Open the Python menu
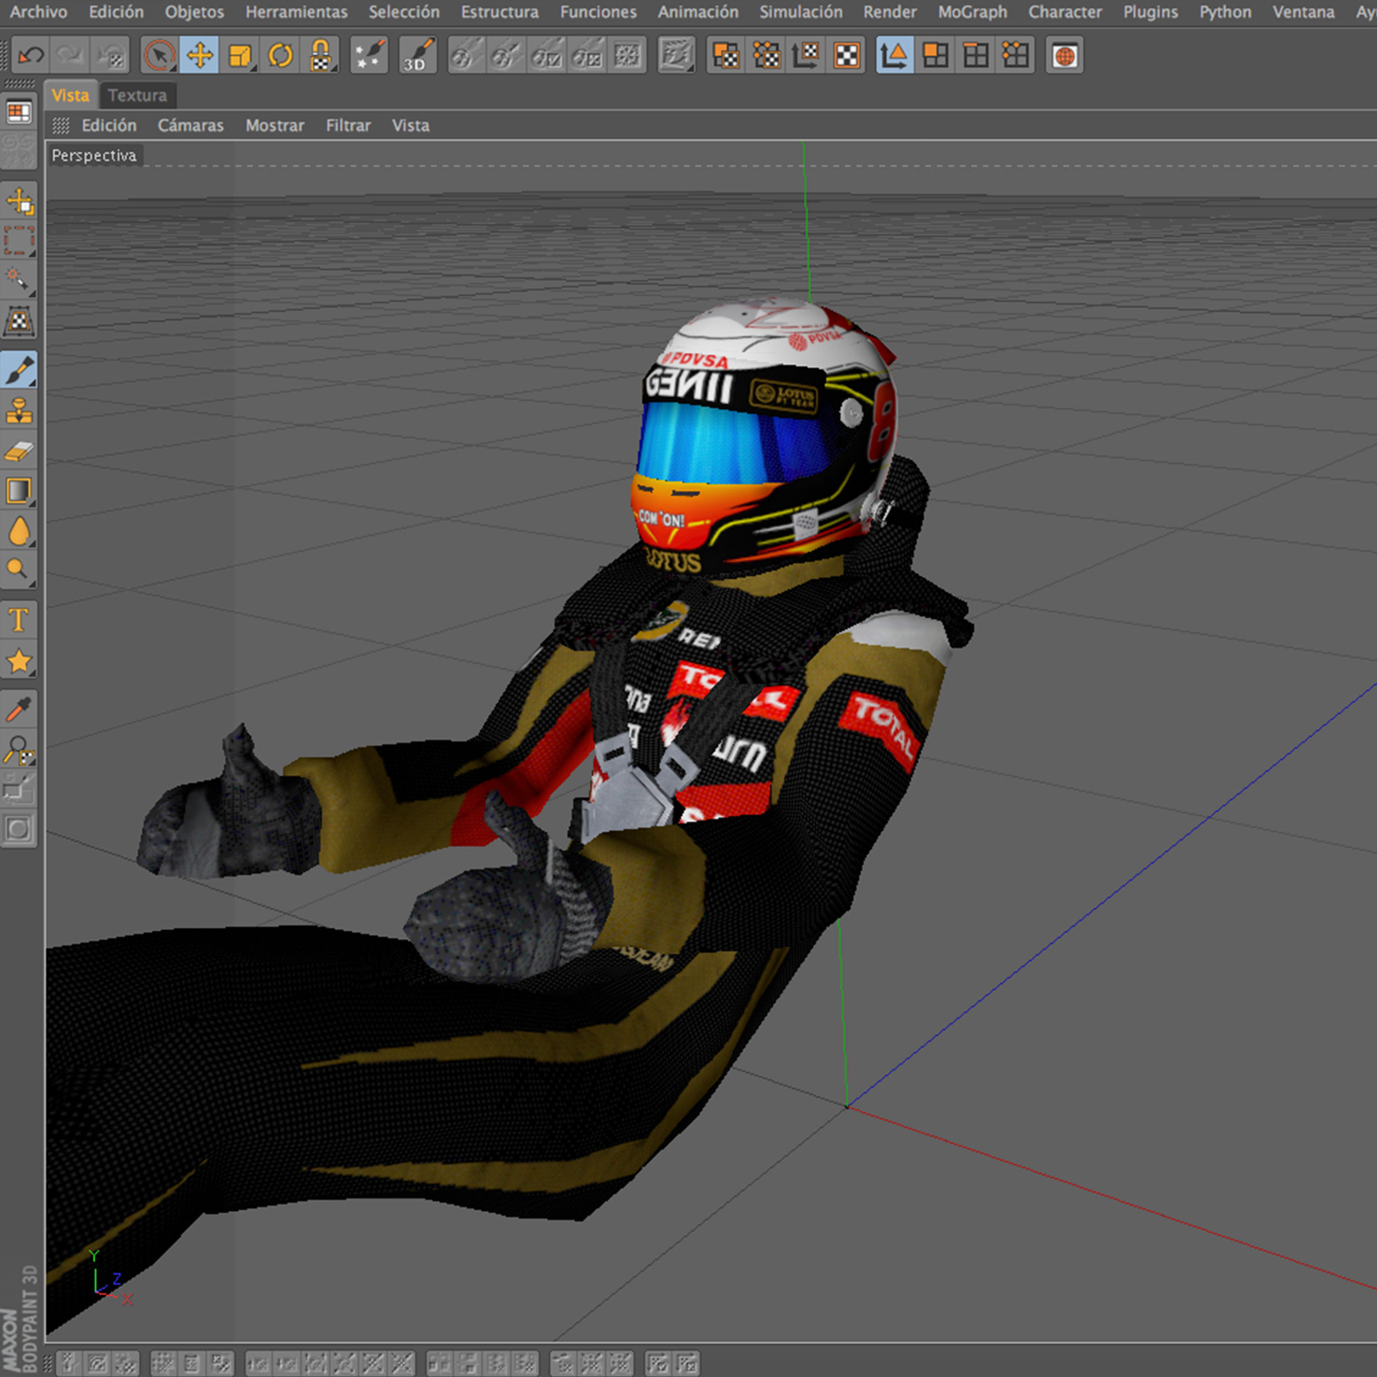 pyautogui.click(x=1225, y=12)
